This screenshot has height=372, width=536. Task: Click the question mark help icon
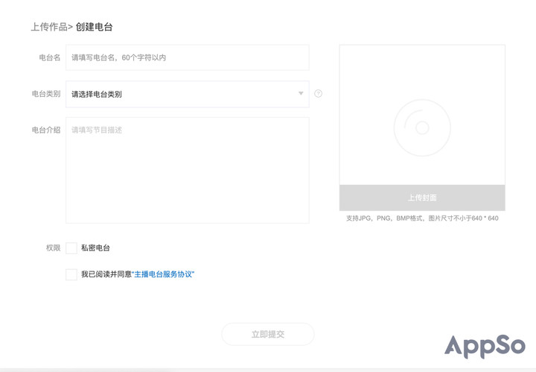tap(319, 94)
